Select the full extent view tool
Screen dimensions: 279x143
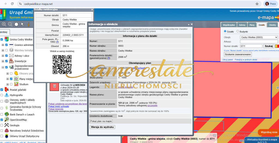tap(16, 24)
